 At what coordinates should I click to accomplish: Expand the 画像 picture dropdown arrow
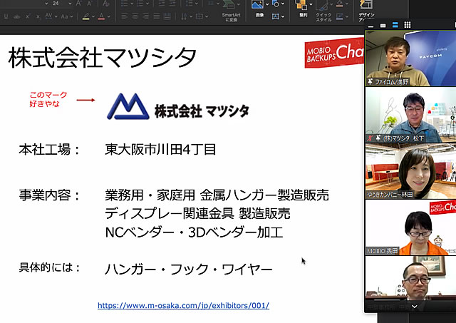click(267, 4)
